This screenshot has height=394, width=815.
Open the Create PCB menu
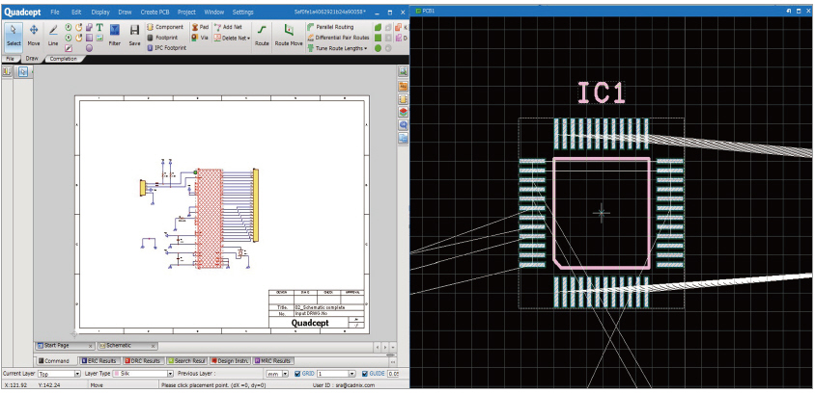[155, 12]
